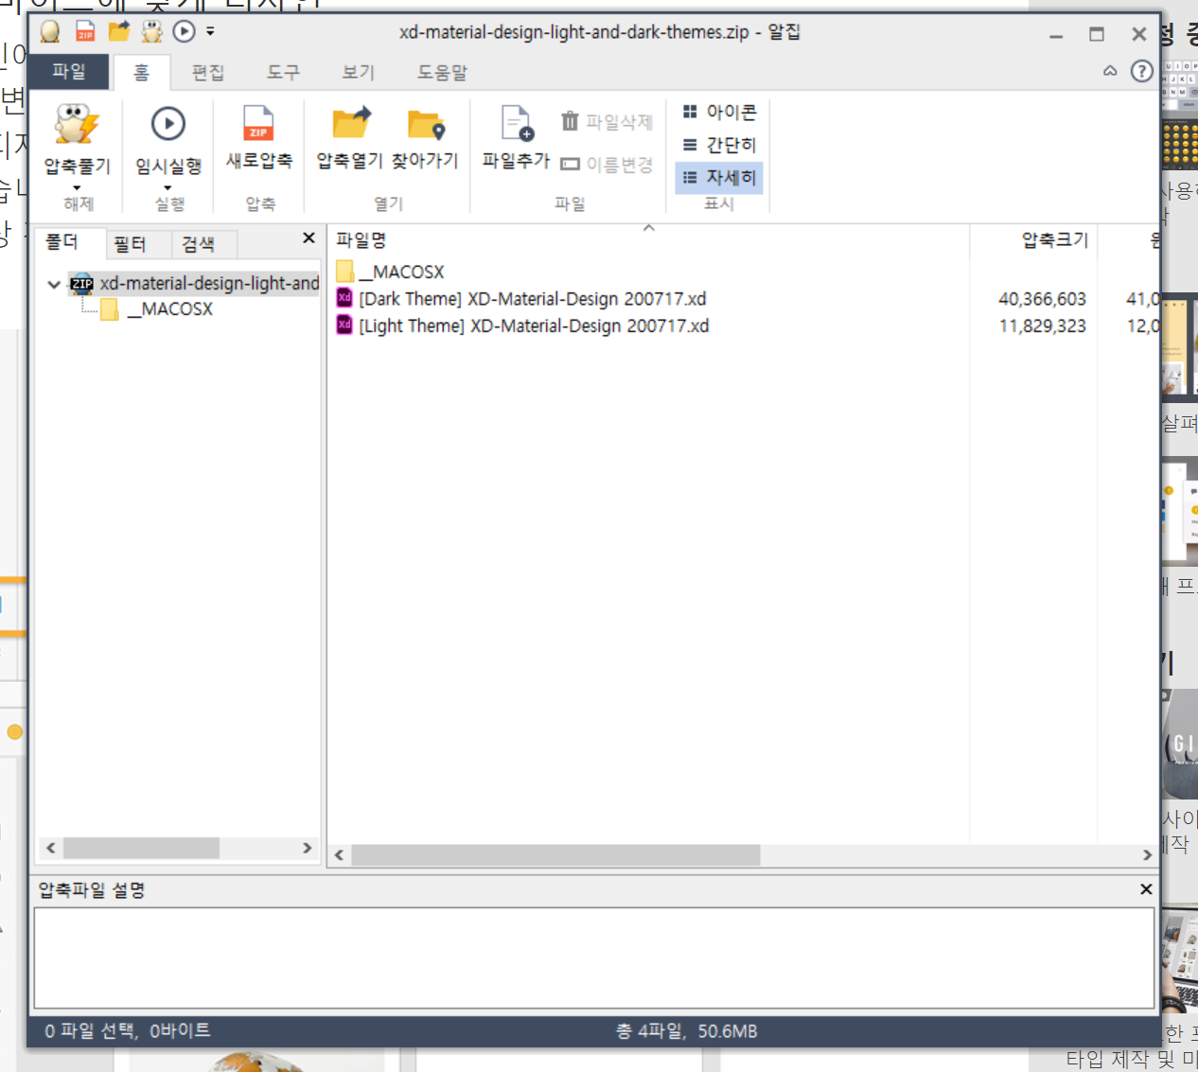The height and width of the screenshot is (1072, 1198).
Task: Select the xd-material-design-light-and zip tree item
Action: pos(195,283)
